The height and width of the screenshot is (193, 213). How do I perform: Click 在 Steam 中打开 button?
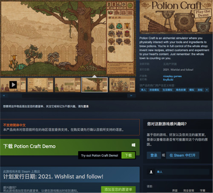182,155
